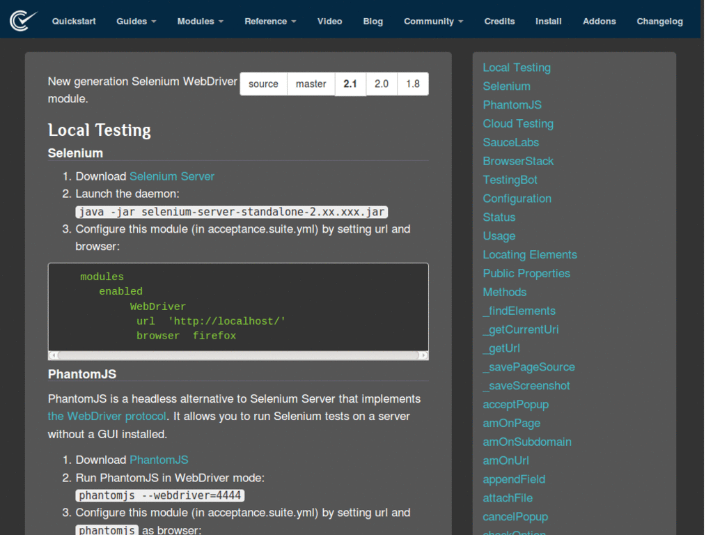Switch to master version docs

pos(311,84)
